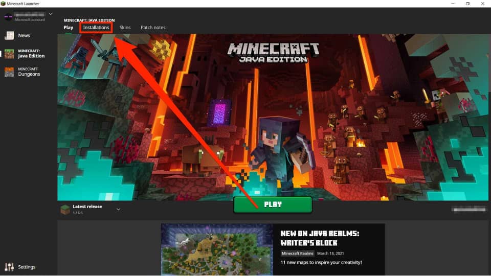Click the March 18, 2021 date
491x276 pixels.
(x=330, y=254)
